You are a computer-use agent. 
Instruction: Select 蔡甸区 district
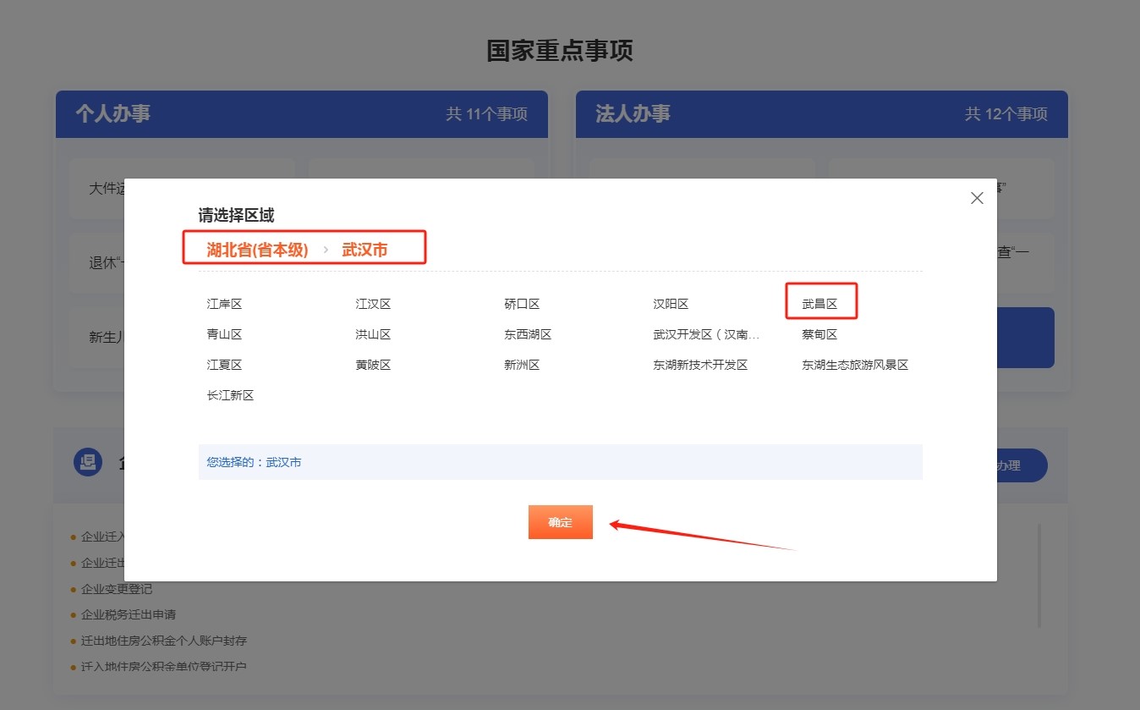819,334
